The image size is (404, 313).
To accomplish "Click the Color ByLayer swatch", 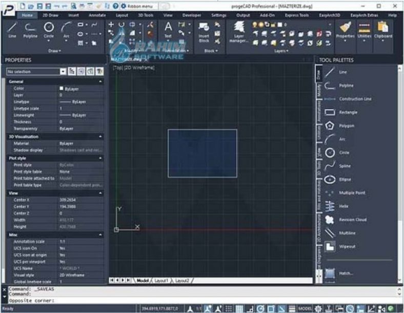I will click(x=62, y=88).
